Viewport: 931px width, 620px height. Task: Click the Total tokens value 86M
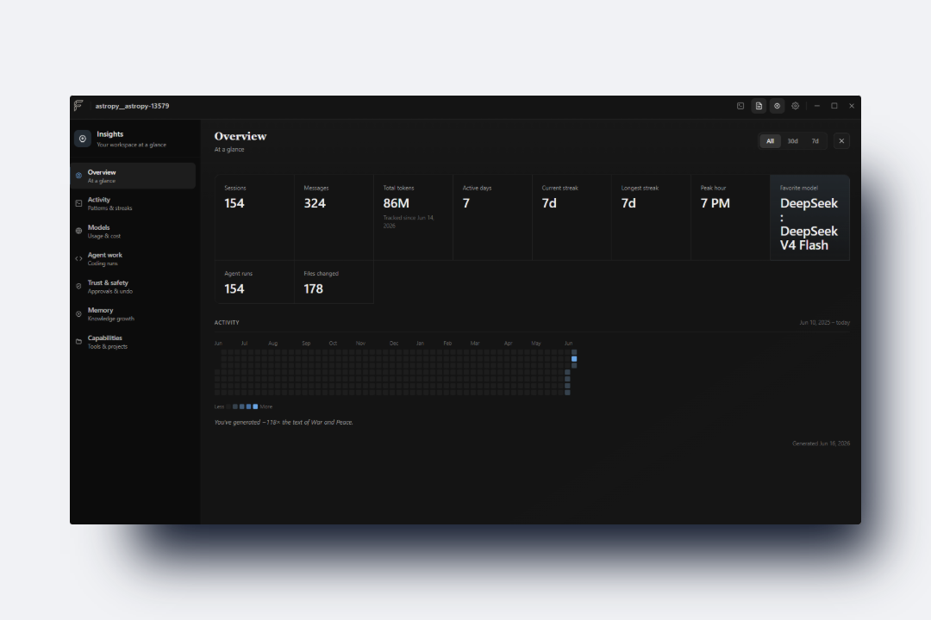point(396,203)
